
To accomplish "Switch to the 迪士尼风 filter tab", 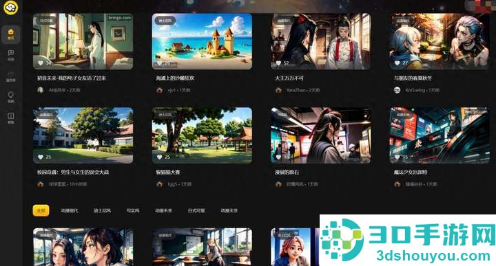I will pos(102,210).
